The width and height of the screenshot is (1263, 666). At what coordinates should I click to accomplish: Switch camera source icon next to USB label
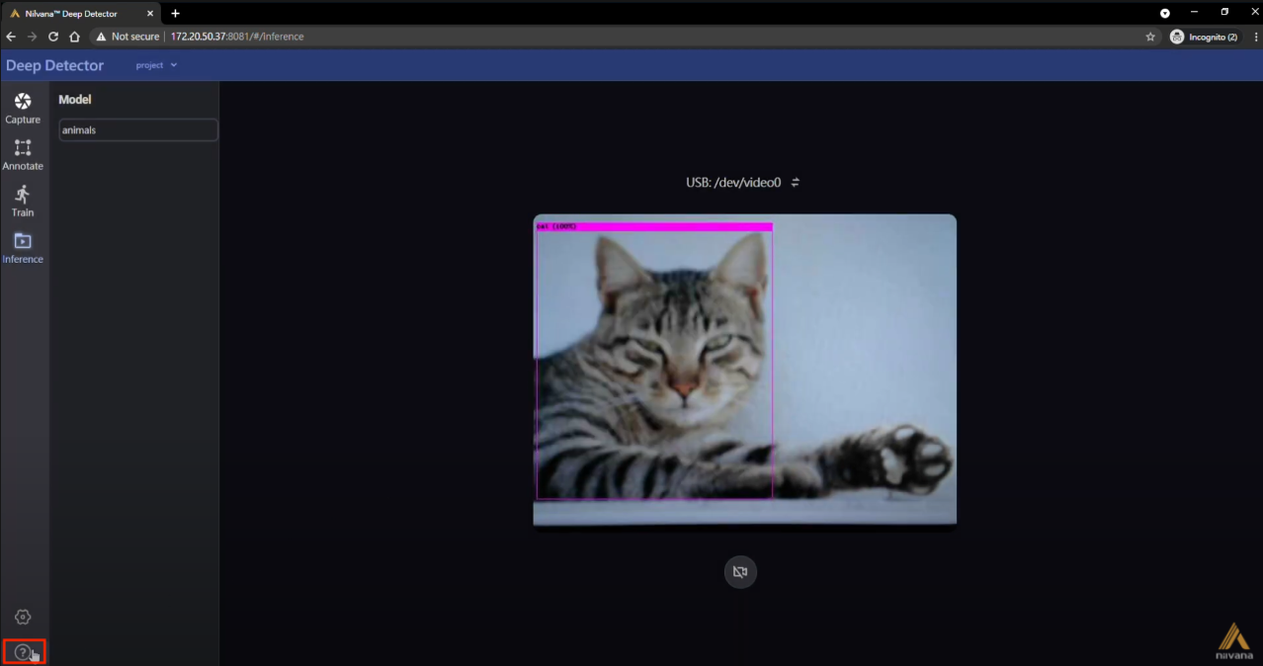click(x=796, y=182)
